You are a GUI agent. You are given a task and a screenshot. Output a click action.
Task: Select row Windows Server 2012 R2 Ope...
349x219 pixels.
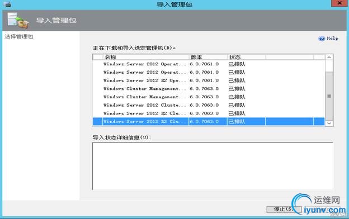pyautogui.click(x=209, y=80)
